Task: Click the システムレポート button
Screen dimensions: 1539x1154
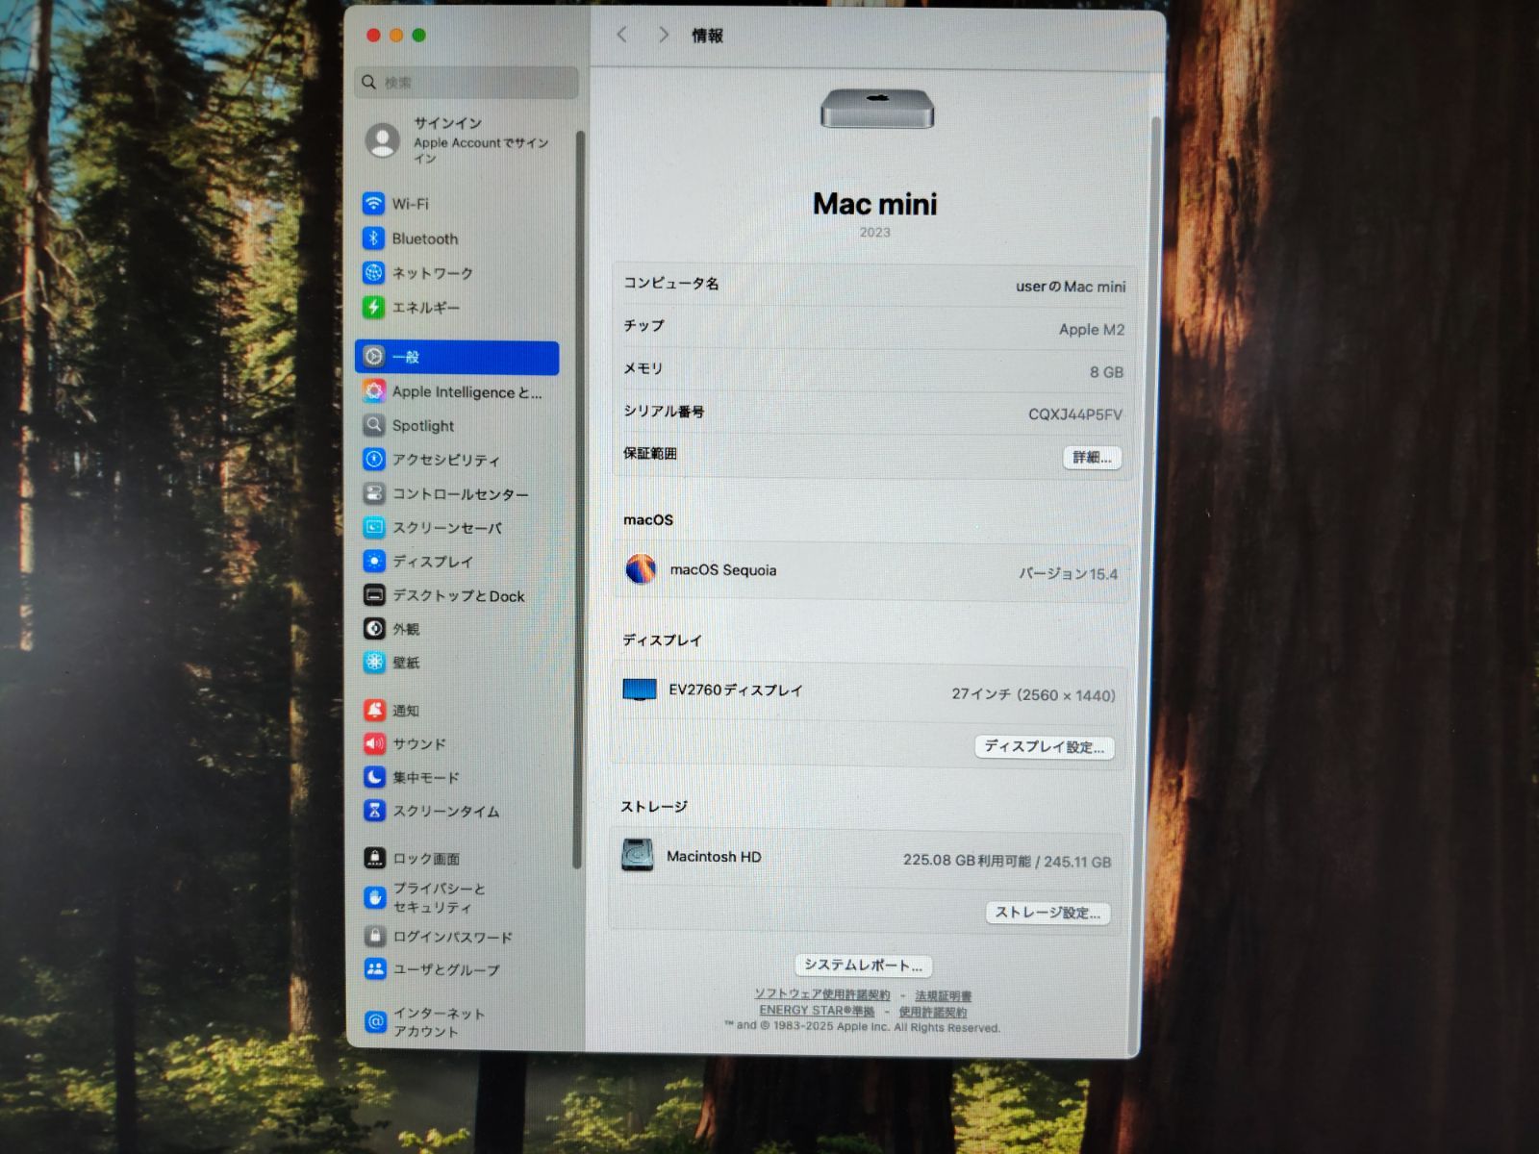Action: tap(863, 966)
